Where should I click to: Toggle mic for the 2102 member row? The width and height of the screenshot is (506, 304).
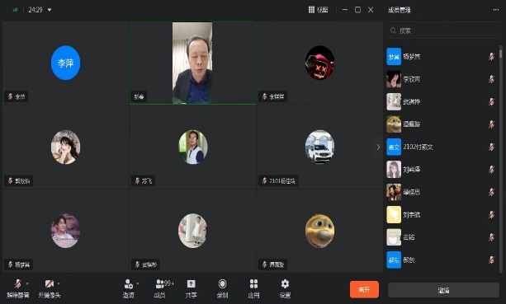coord(491,147)
